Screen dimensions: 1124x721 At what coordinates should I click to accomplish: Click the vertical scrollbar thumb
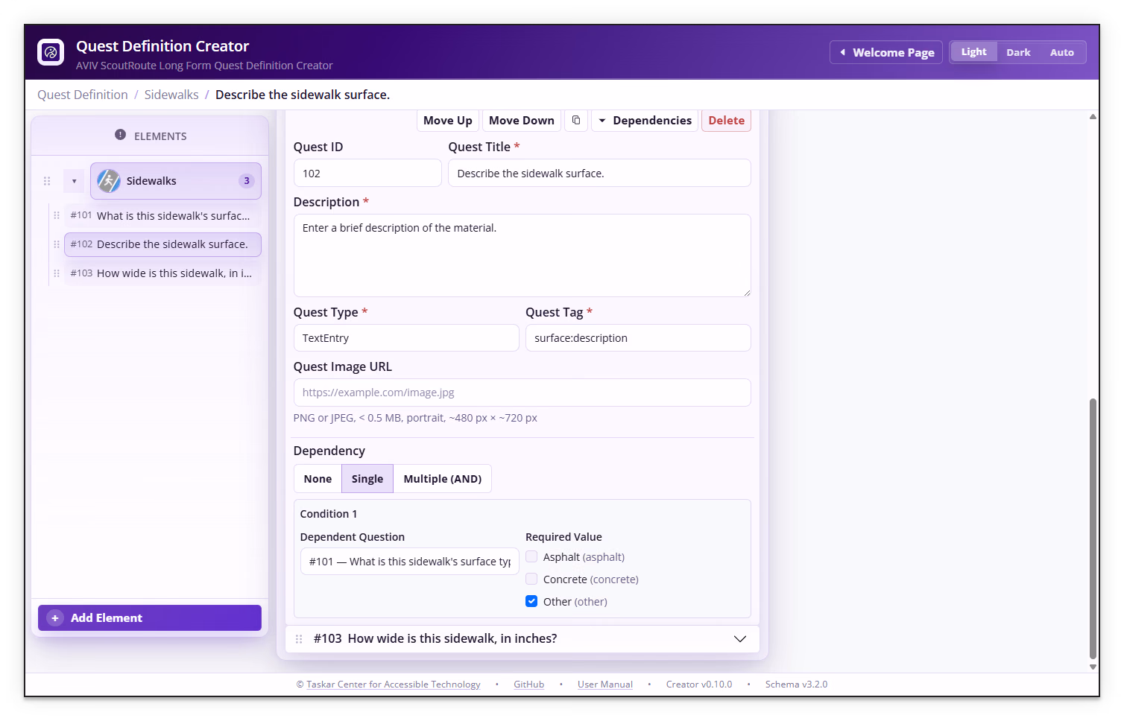tap(1093, 529)
